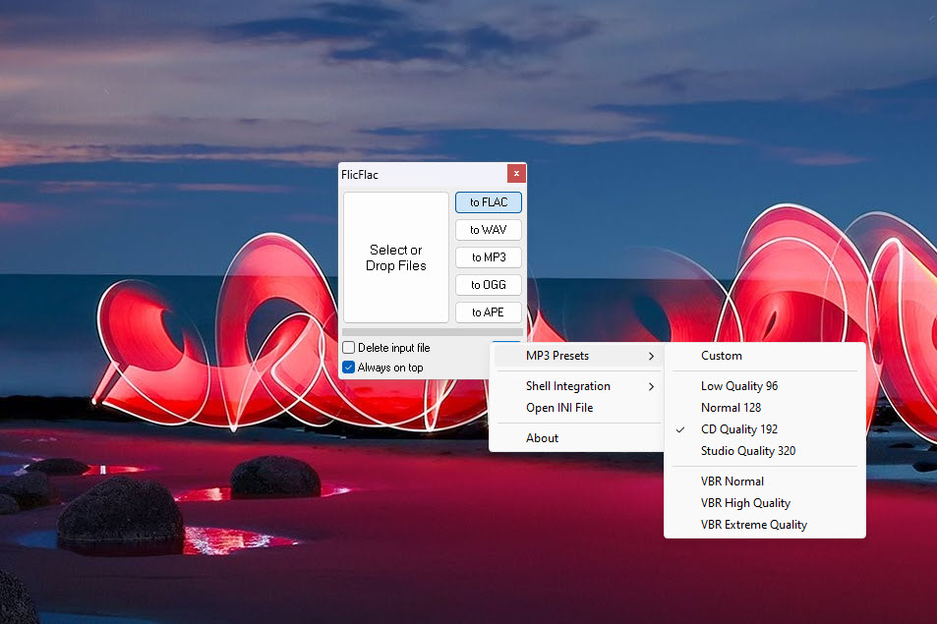Select the to OGG button

point(489,285)
